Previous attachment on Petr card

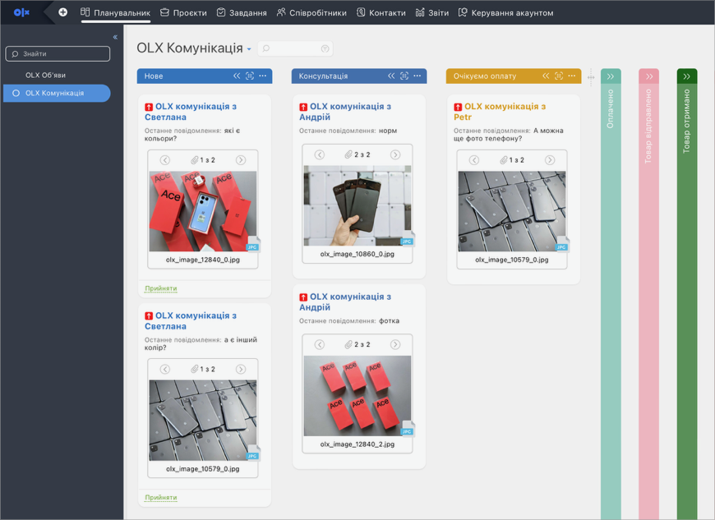(x=474, y=160)
